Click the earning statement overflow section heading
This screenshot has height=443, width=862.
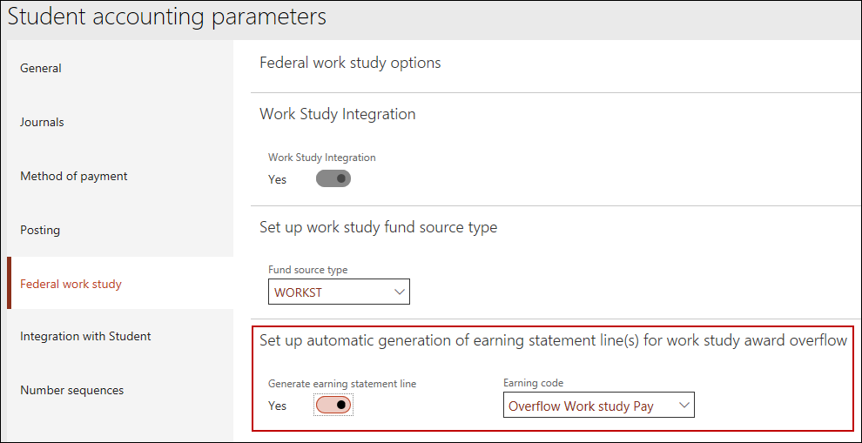click(x=553, y=340)
